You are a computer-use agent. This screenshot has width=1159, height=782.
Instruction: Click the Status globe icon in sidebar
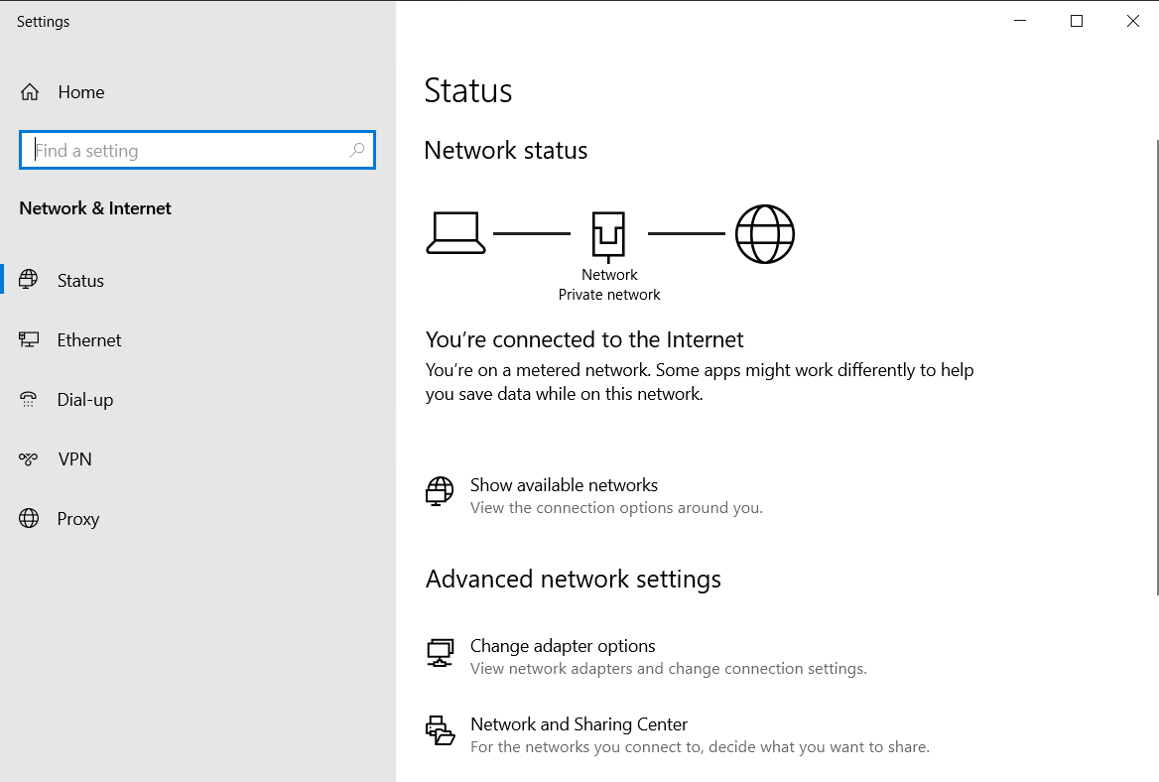tap(28, 280)
